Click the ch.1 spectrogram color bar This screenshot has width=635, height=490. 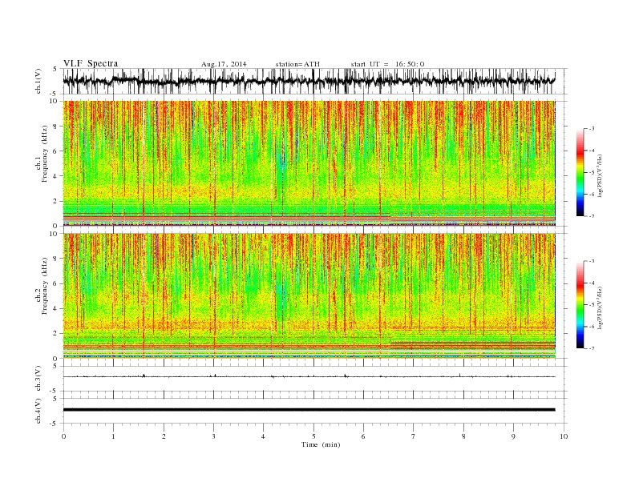click(x=580, y=173)
